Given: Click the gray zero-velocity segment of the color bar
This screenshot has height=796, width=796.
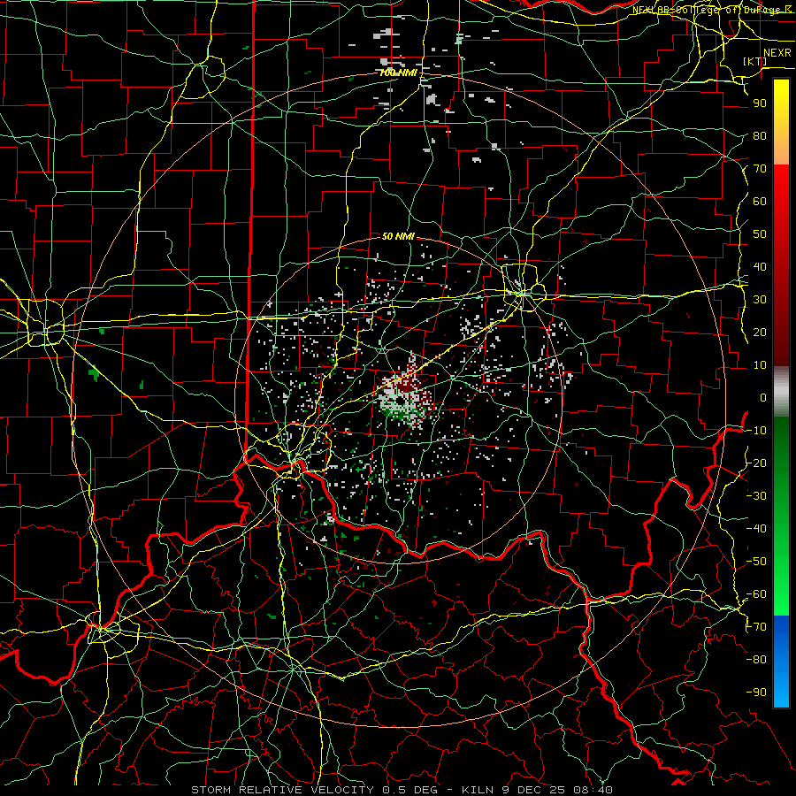Looking at the screenshot, I should [781, 392].
